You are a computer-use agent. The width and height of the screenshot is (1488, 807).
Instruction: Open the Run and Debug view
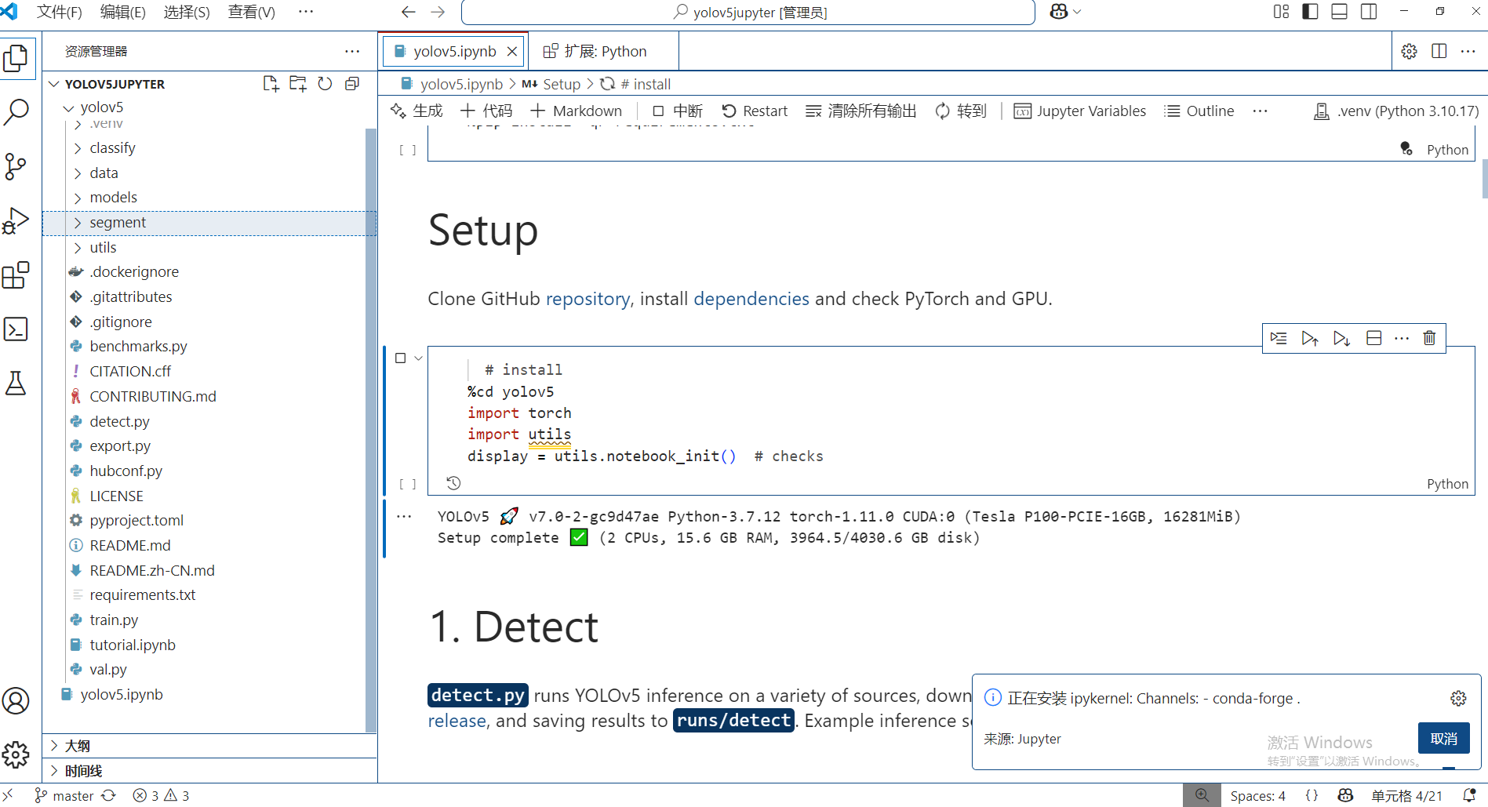click(16, 220)
